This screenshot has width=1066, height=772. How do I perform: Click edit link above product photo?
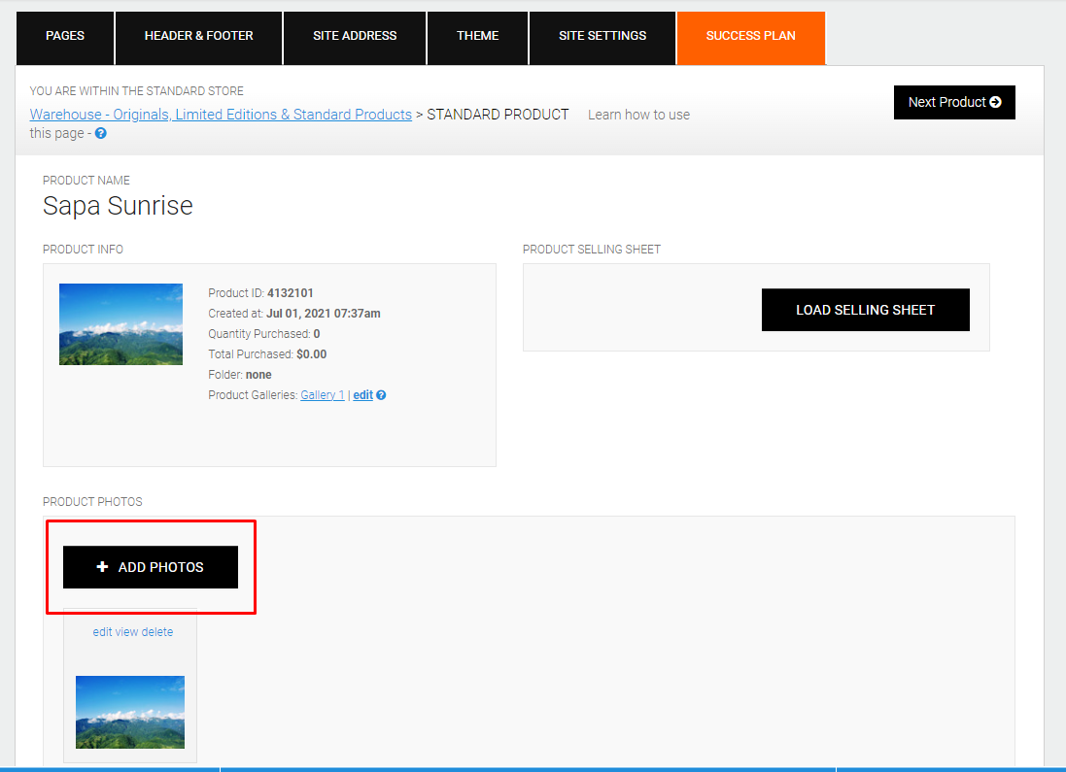point(102,632)
